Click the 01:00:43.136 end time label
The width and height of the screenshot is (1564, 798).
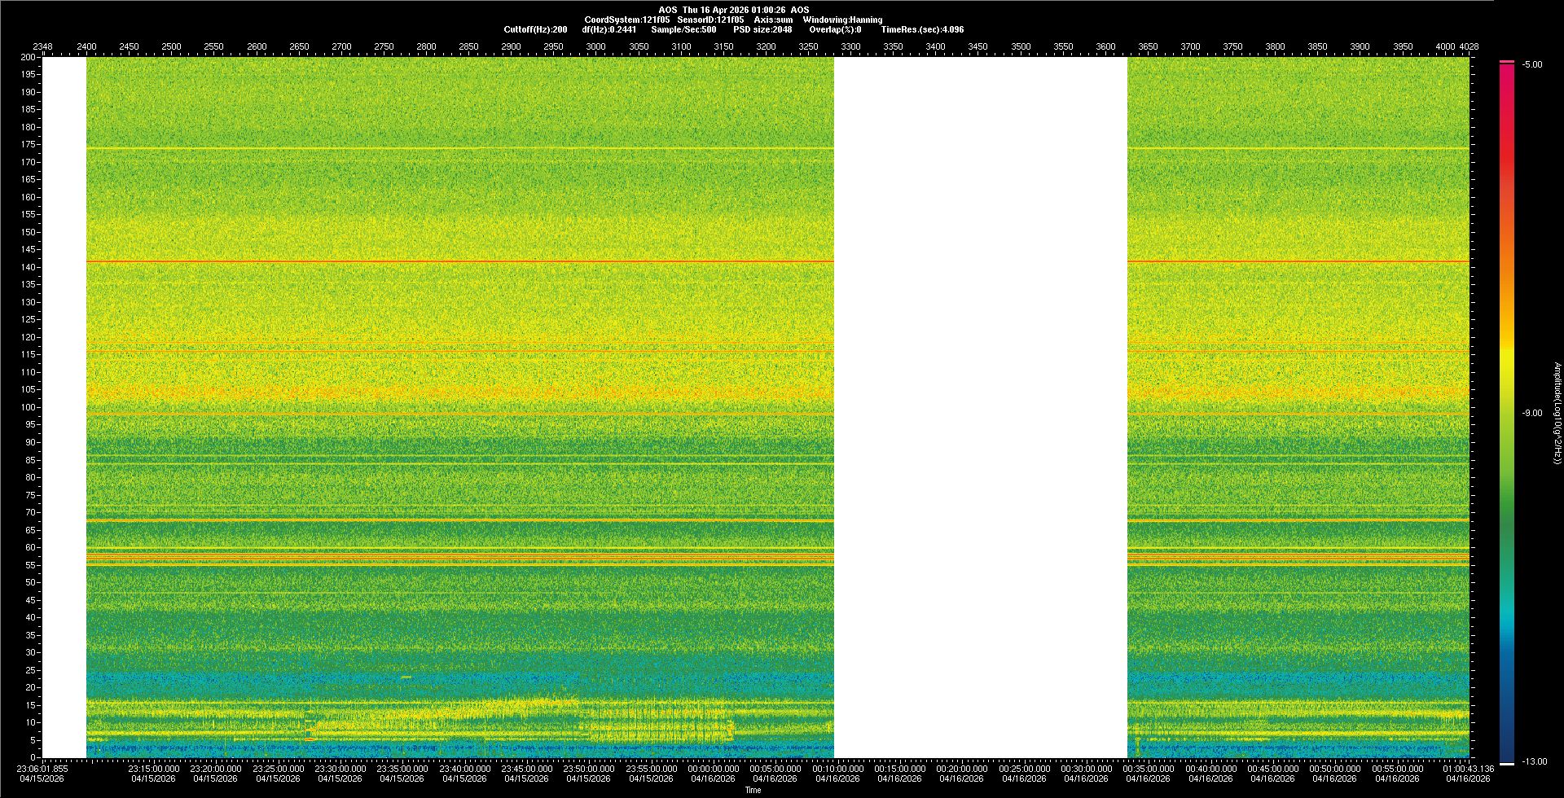[x=1468, y=769]
